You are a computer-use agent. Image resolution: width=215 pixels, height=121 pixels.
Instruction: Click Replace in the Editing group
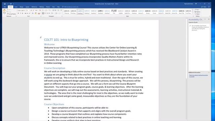point(198,12)
